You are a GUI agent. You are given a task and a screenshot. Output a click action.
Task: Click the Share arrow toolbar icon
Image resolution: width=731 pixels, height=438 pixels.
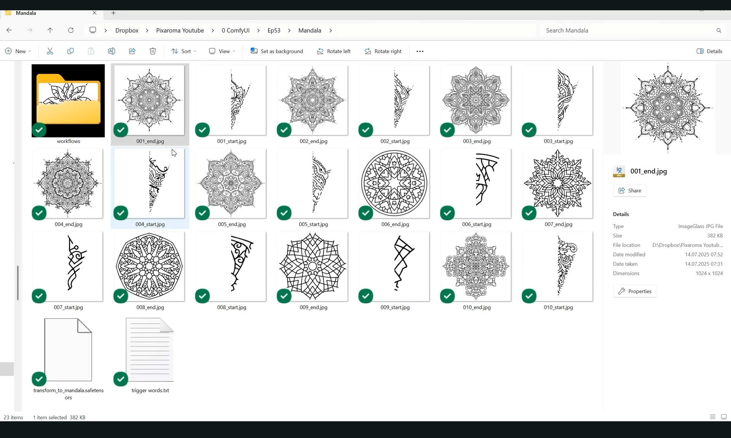point(132,51)
